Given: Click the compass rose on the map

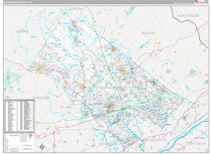Looking at the screenshot, I should (42, 146).
